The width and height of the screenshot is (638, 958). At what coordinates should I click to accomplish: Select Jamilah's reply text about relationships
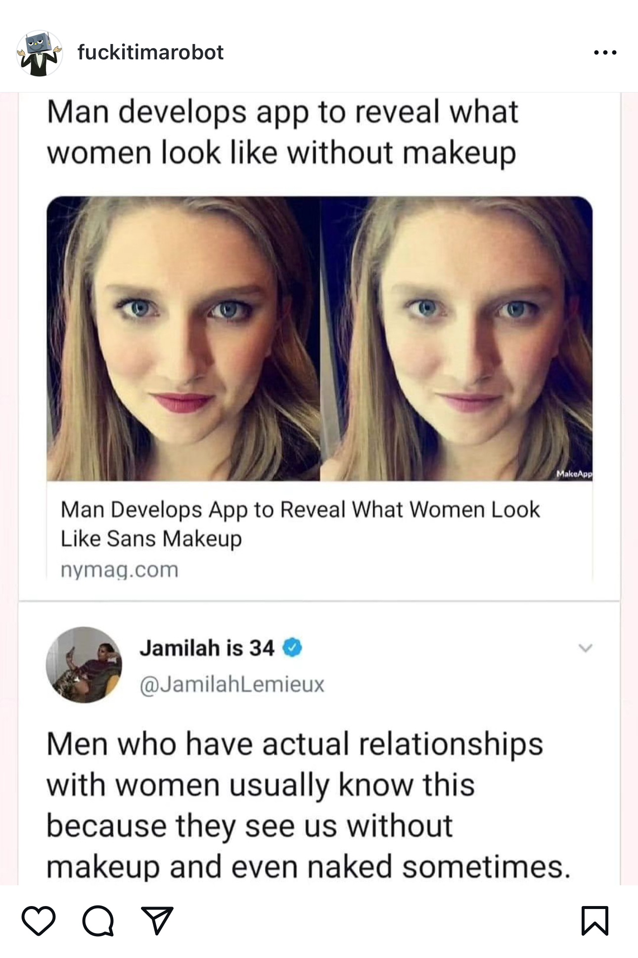point(309,805)
